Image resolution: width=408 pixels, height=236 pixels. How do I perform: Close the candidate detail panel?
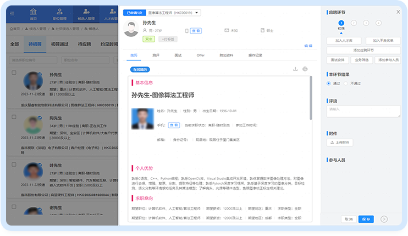pos(398,12)
